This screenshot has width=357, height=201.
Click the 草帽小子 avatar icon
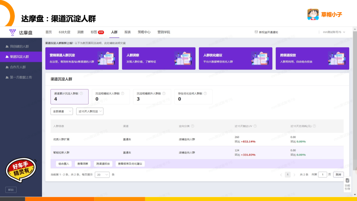tap(313, 15)
